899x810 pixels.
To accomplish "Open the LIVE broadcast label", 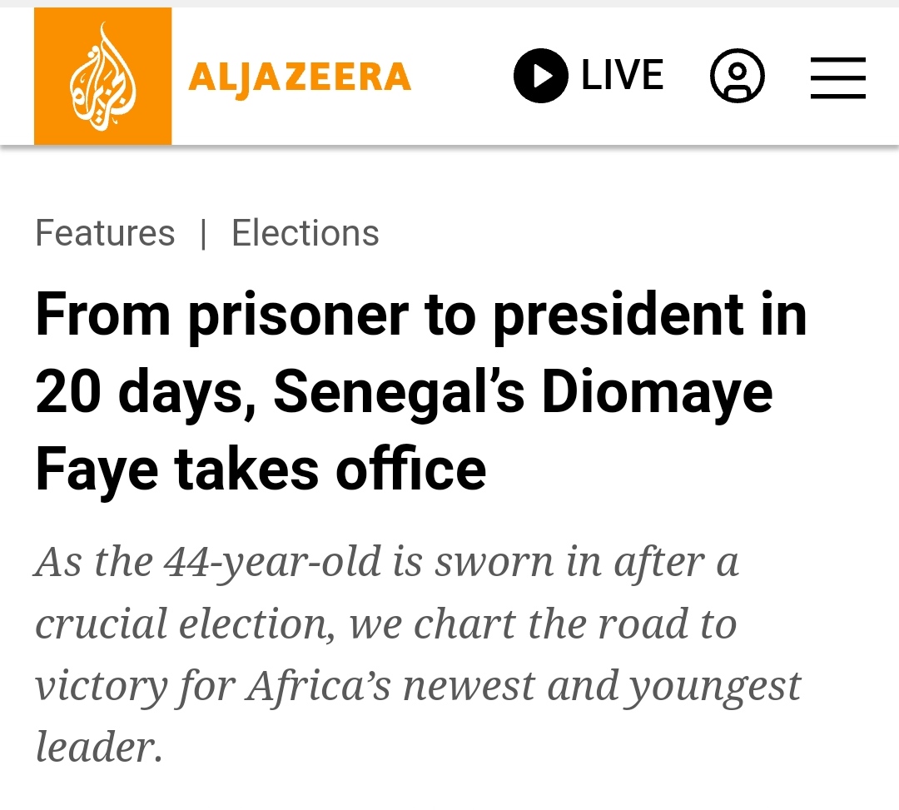I will coord(622,75).
